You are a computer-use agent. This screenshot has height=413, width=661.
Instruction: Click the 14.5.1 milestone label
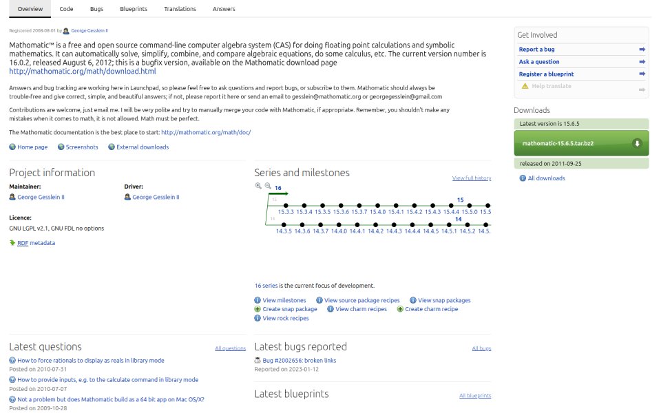pos(449,231)
